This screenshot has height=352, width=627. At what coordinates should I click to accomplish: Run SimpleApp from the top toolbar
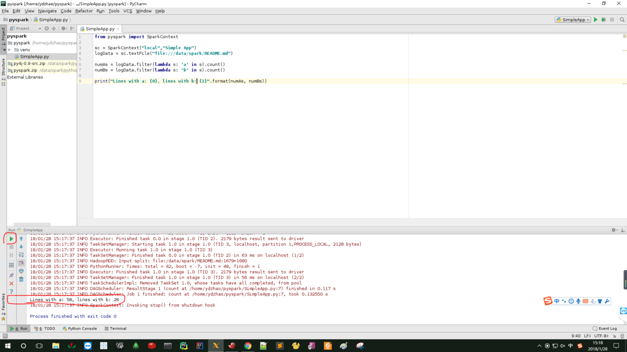[596, 20]
